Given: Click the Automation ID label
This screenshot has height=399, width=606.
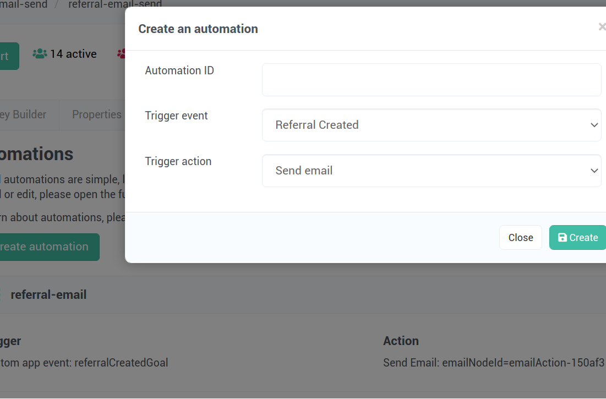Looking at the screenshot, I should tap(179, 70).
